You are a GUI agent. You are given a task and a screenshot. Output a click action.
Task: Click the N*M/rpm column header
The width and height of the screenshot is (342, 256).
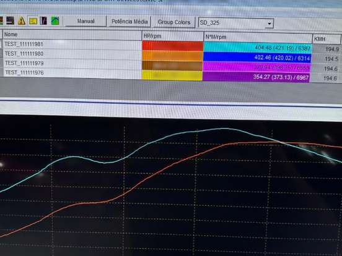coord(258,38)
